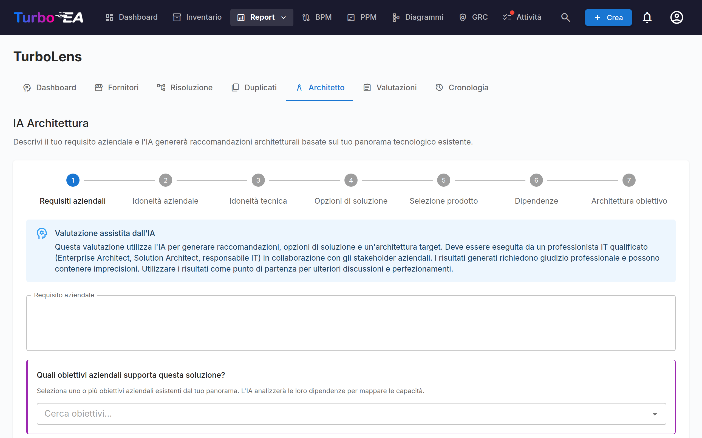Click into the Requisito aziendale text area

tap(351, 323)
